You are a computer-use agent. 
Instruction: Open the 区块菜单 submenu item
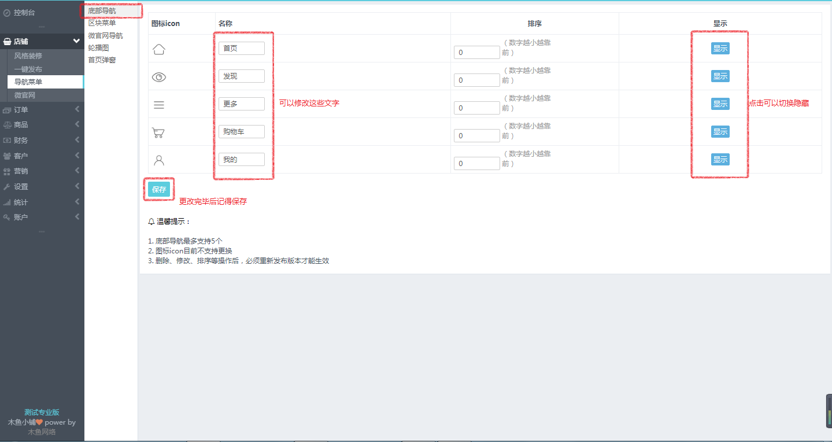tap(102, 23)
